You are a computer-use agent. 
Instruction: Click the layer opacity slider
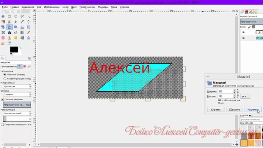click(251, 22)
